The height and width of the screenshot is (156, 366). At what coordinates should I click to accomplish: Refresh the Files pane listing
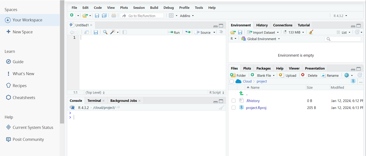coord(360,75)
